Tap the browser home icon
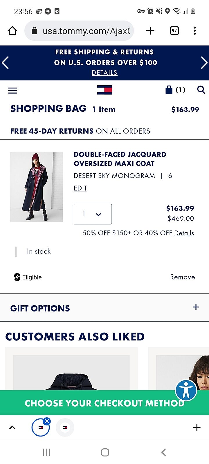Screen dimensions: 209x464 tap(12, 31)
